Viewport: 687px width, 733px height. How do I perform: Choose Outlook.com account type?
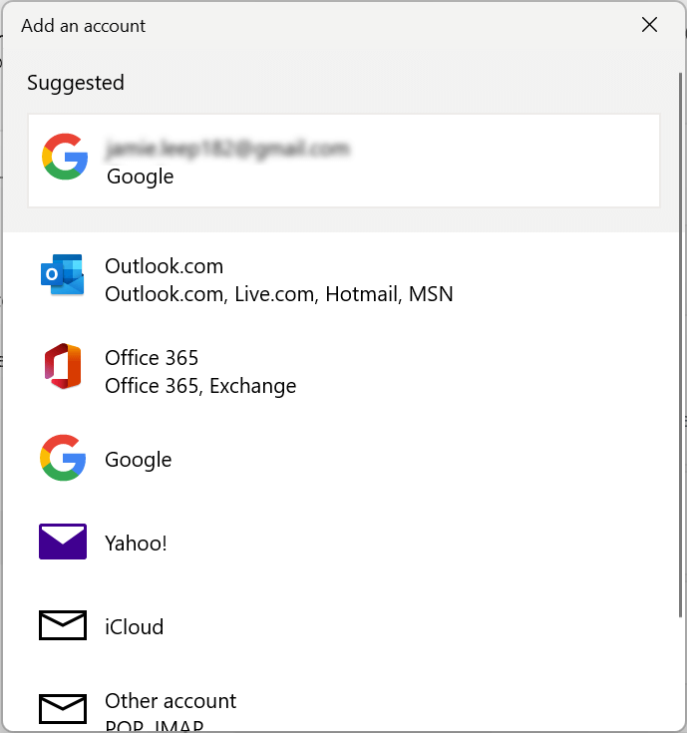[340, 279]
